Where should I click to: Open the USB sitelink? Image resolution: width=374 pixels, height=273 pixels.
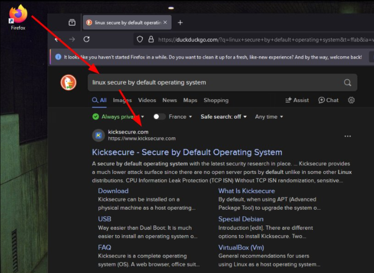tap(104, 219)
